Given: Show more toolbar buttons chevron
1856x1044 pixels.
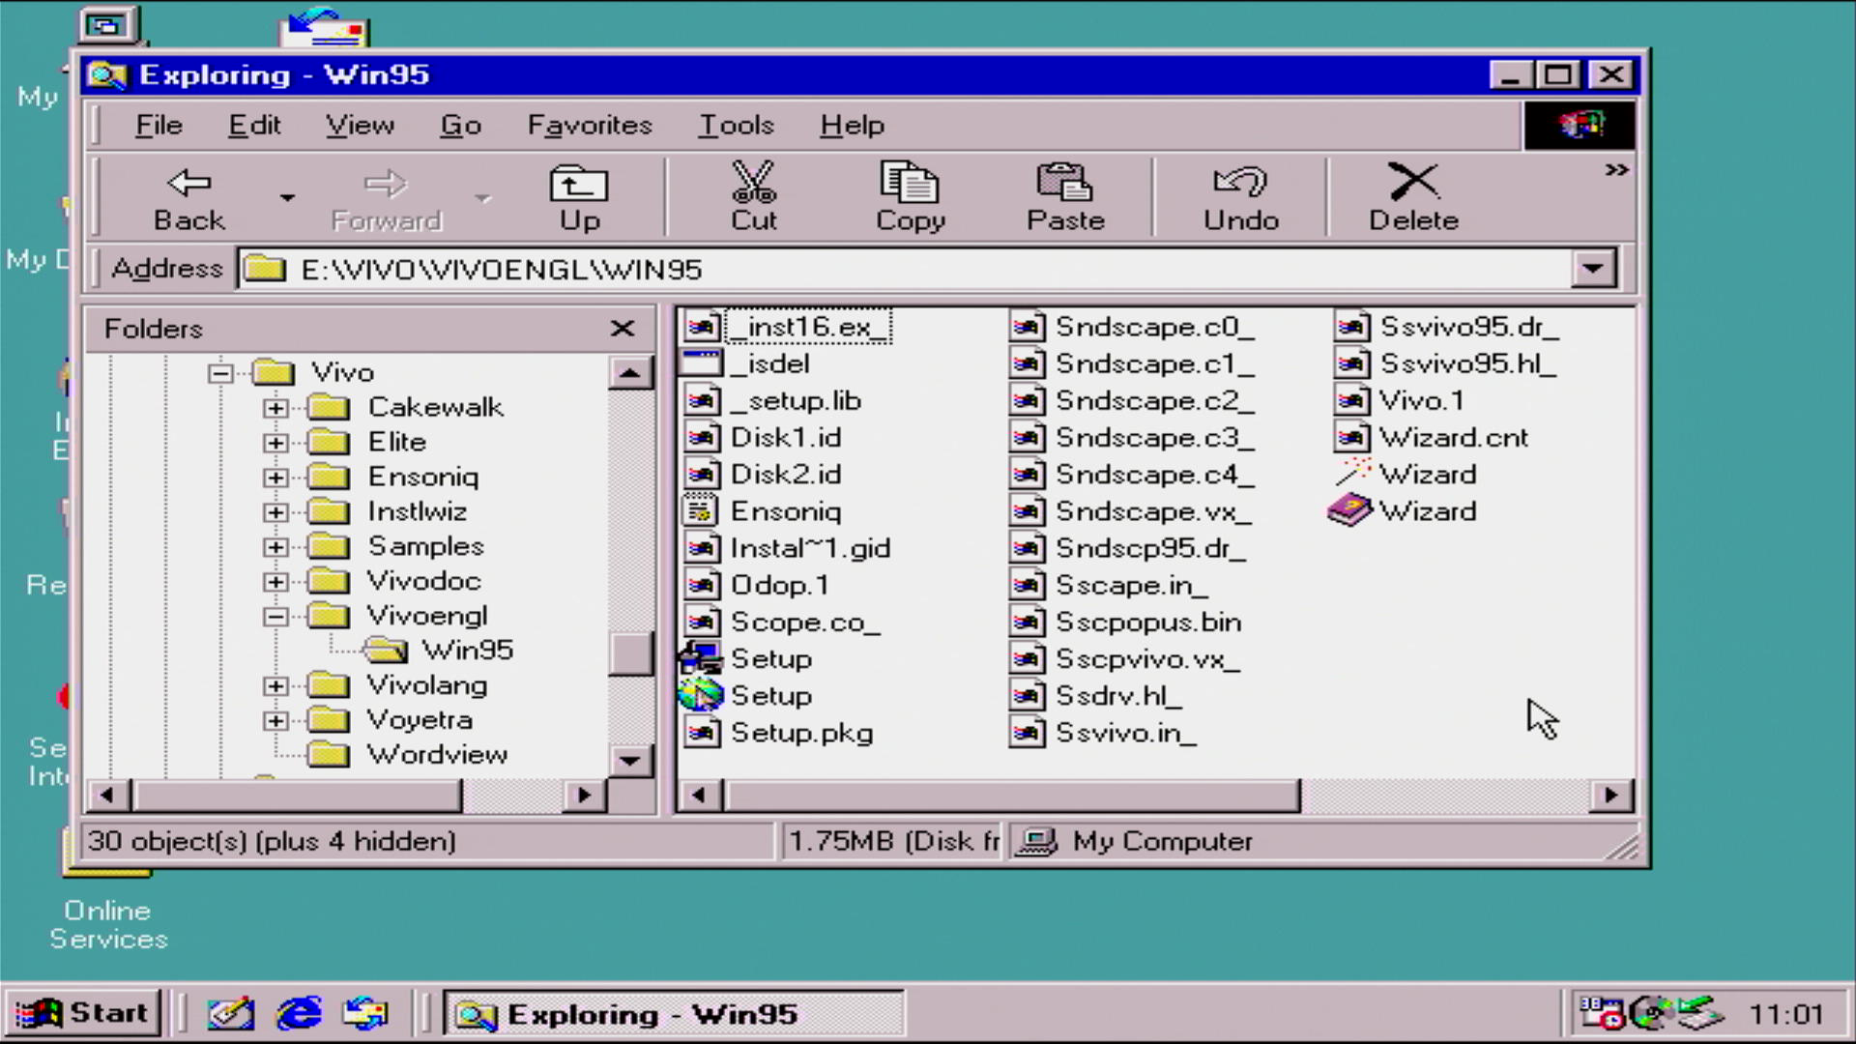Looking at the screenshot, I should (x=1616, y=170).
